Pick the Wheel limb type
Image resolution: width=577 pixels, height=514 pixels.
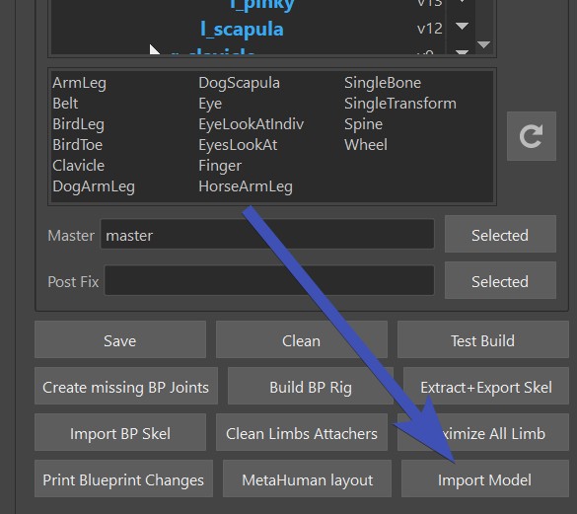(366, 145)
